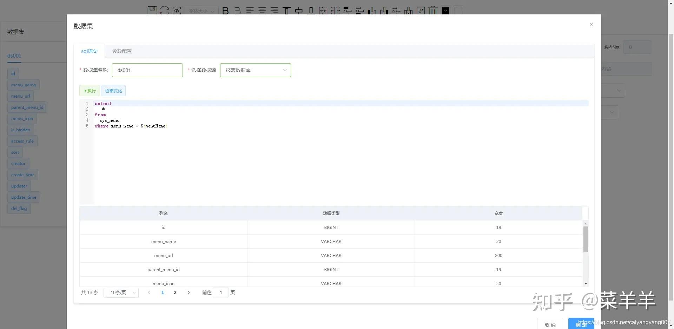Click the refresh/reset icon in background toolbar
Viewport: 674px width, 329px height.
[164, 10]
